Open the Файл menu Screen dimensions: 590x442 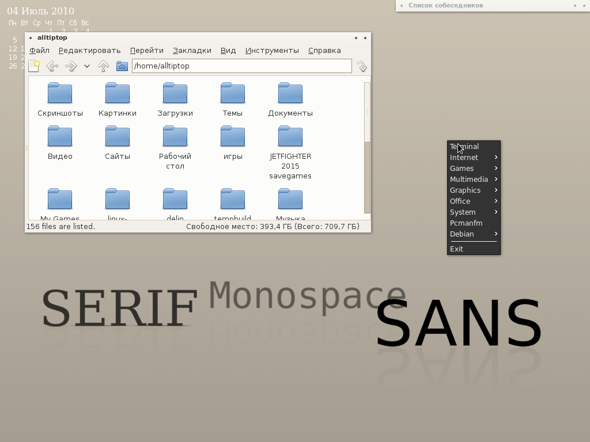click(40, 51)
